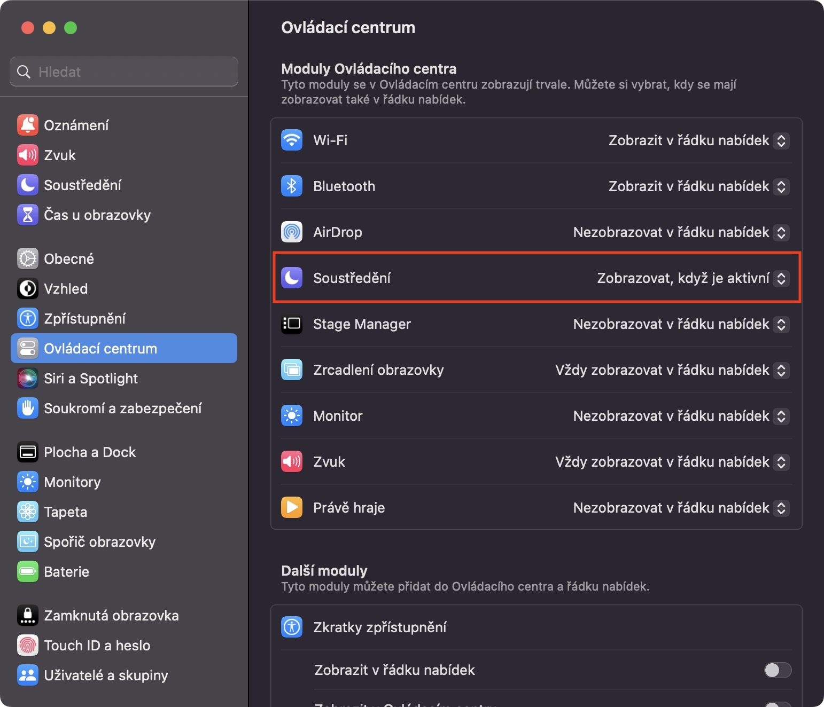Screen dimensions: 824x707
Task: Enable Zobrazit v řádku nabídek toggle
Action: [778, 670]
